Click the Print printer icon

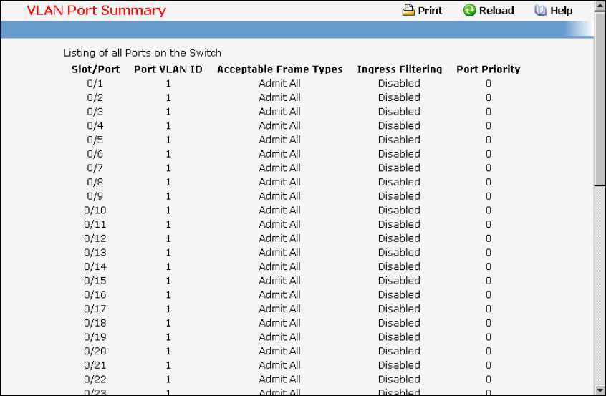point(408,10)
